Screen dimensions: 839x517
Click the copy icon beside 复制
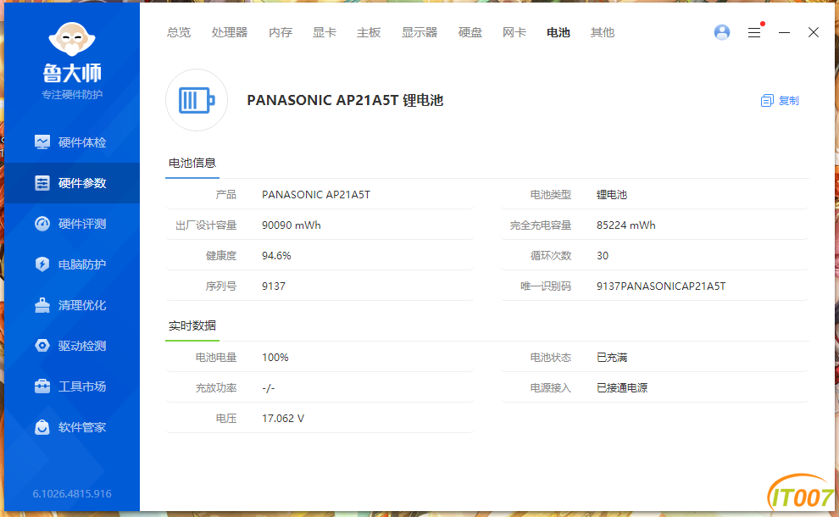[767, 101]
